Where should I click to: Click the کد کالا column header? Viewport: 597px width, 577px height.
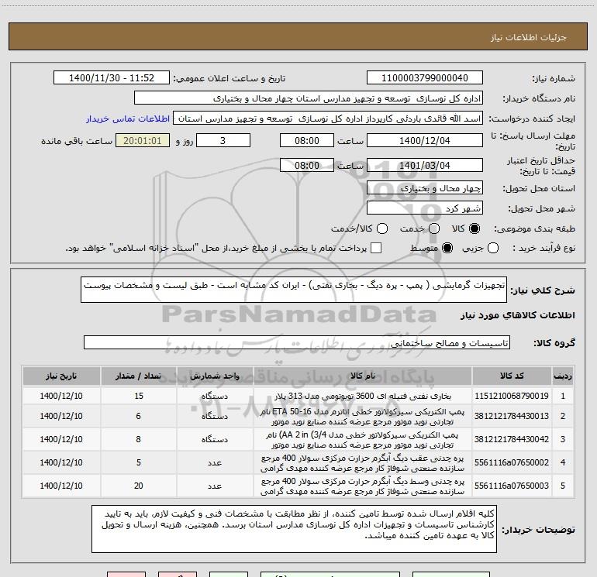pos(512,376)
